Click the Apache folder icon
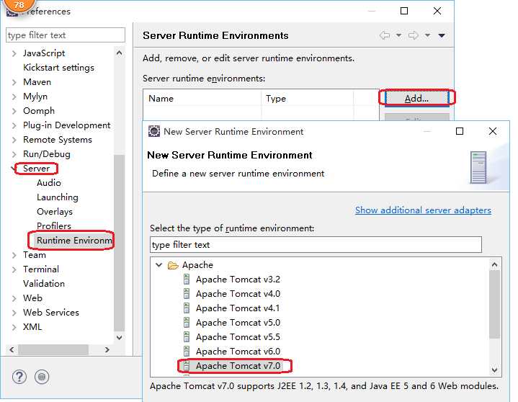This screenshot has width=518, height=402. pyautogui.click(x=173, y=265)
